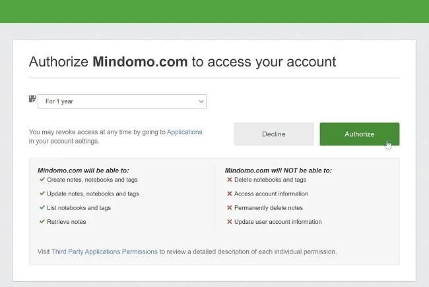This screenshot has height=287, width=429.
Task: Click the Mindomo.com will NOT be able to heading
Action: click(x=279, y=170)
